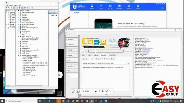Stop the screen recording
Image resolution: width=184 pixels, height=103 pixels.
pyautogui.click(x=78, y=91)
